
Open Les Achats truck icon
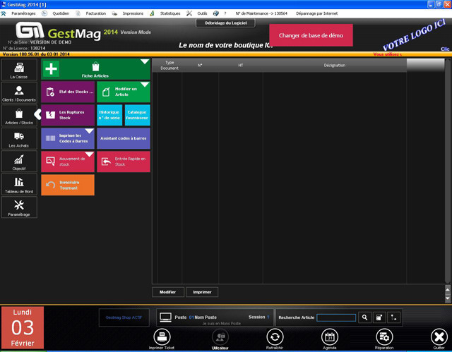point(19,139)
